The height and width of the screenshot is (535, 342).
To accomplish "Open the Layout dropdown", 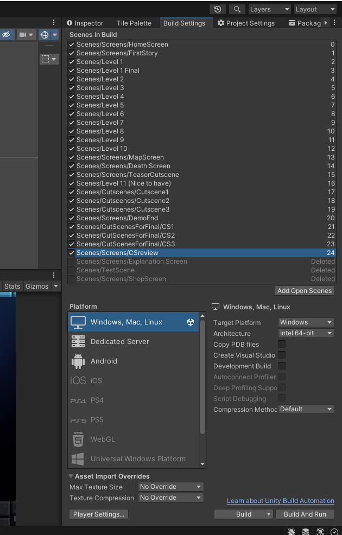I will pyautogui.click(x=315, y=9).
